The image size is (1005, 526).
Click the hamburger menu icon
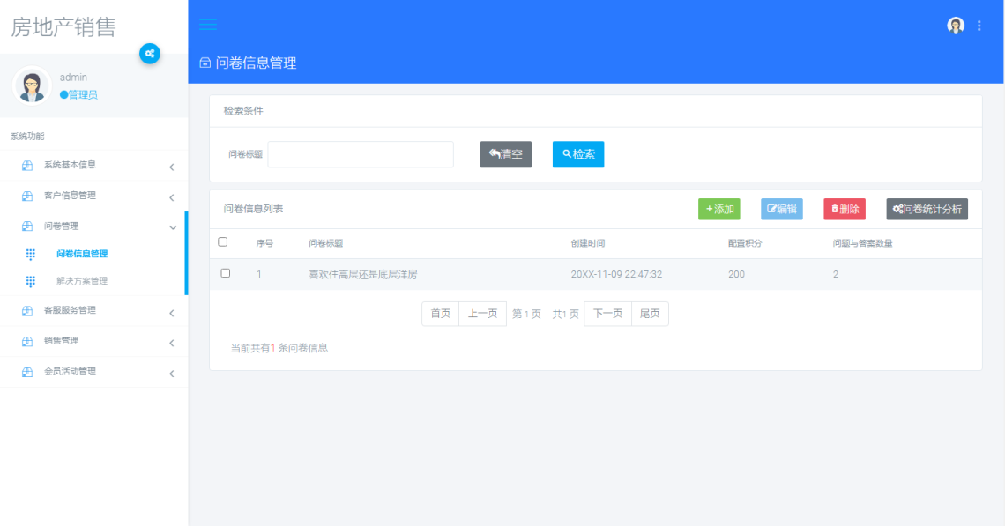coord(207,25)
